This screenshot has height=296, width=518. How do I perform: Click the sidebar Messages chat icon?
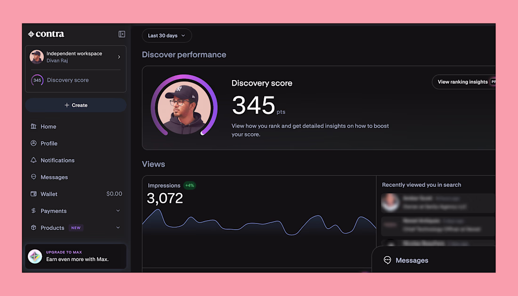[x=33, y=177]
